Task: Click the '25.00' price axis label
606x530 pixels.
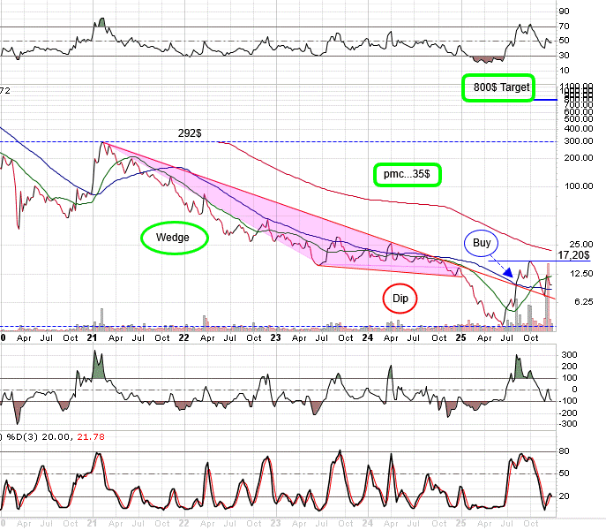Action: click(x=578, y=245)
